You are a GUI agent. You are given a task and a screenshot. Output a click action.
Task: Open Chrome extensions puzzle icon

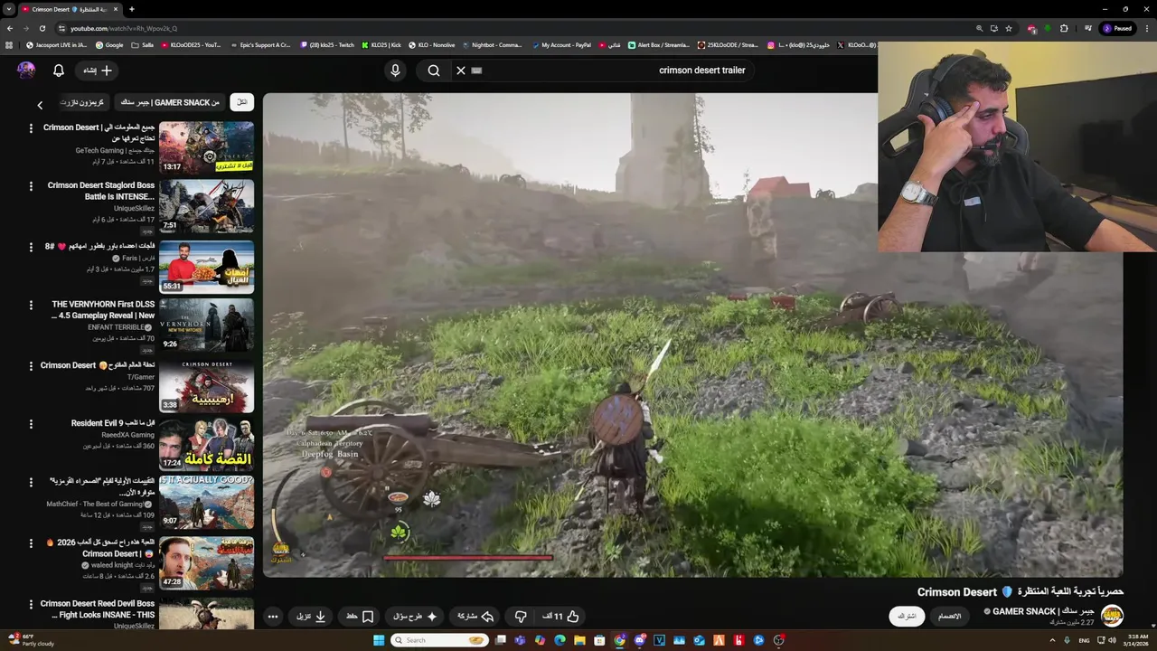[1064, 28]
